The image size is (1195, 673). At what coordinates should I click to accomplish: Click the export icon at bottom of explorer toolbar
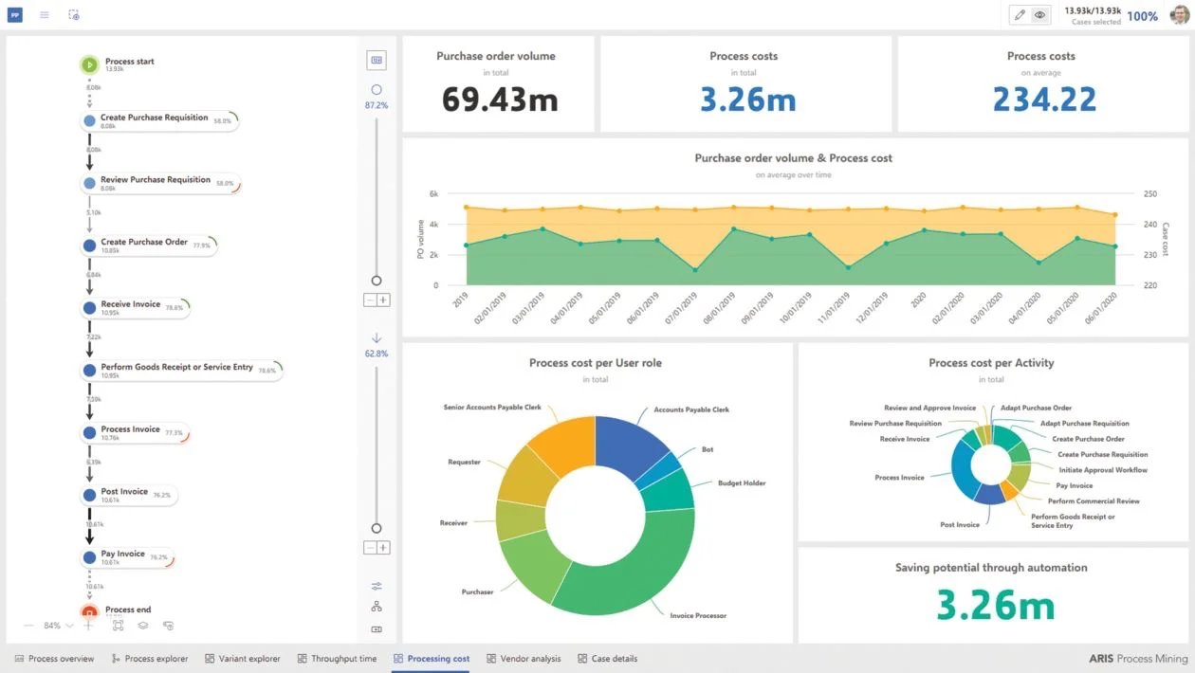pyautogui.click(x=377, y=628)
